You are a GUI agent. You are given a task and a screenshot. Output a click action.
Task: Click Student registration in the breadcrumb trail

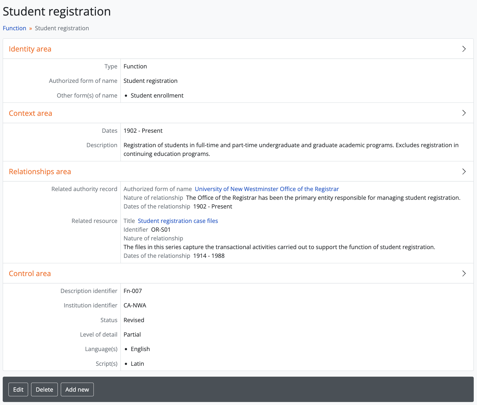tap(62, 28)
